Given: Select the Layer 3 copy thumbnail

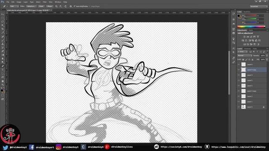Looking at the screenshot, I should (x=243, y=91).
